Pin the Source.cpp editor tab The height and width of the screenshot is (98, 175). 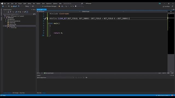[44, 10]
